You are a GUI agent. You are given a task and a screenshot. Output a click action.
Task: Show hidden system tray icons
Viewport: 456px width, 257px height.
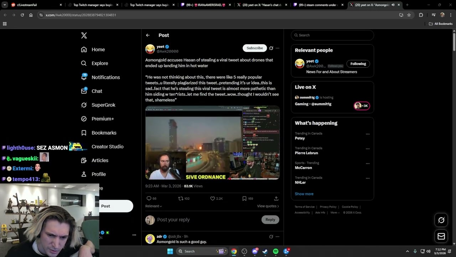tap(408, 251)
